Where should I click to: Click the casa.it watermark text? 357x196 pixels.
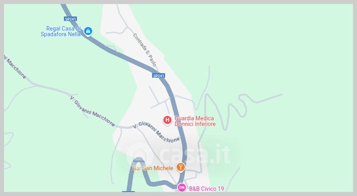click(x=195, y=154)
